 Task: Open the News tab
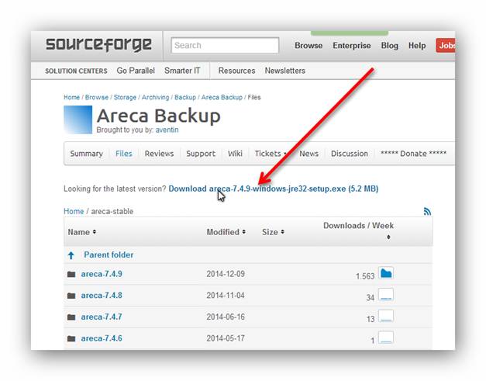point(308,154)
